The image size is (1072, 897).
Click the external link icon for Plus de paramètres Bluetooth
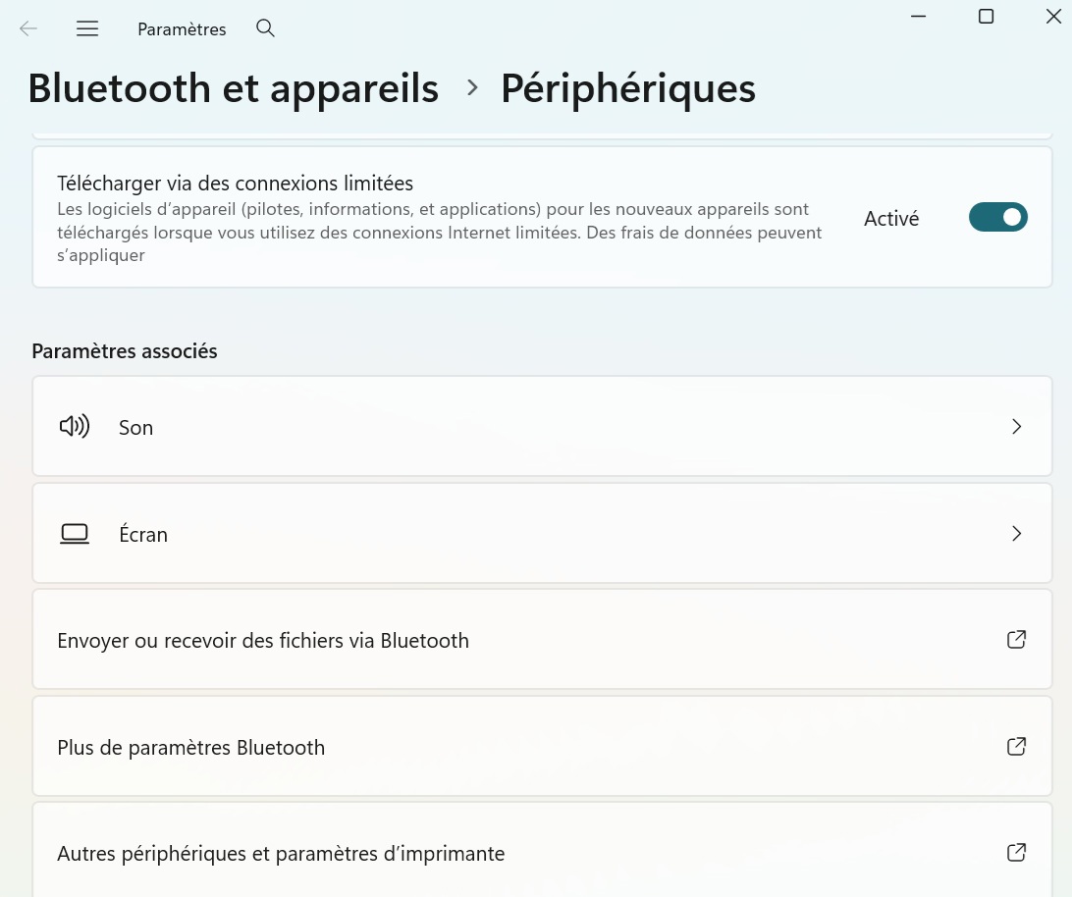pyautogui.click(x=1016, y=746)
